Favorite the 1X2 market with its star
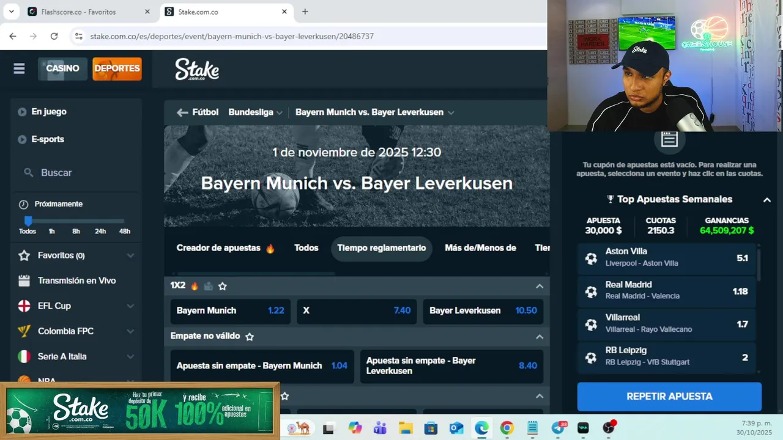783x440 pixels. (223, 286)
